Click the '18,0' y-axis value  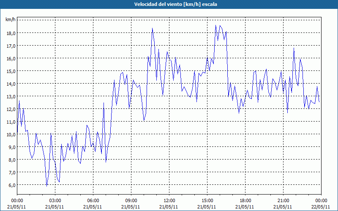point(11,33)
